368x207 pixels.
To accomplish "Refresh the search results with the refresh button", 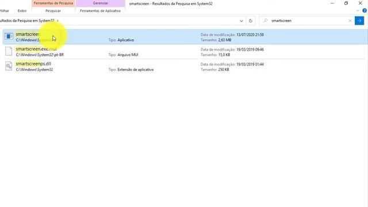I will (x=251, y=21).
